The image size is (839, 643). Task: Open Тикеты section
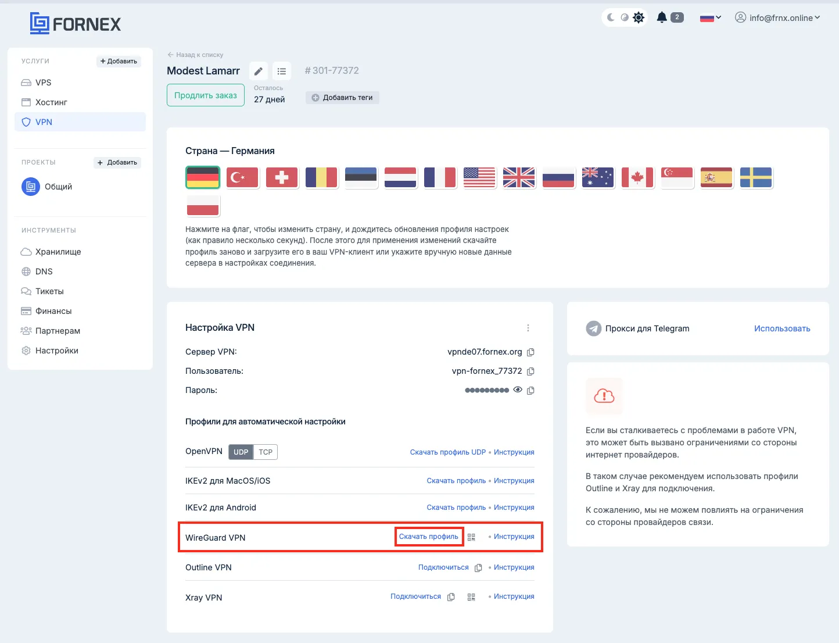coord(80,291)
